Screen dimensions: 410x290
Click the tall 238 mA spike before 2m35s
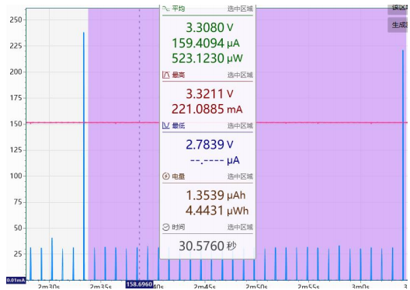(84, 155)
